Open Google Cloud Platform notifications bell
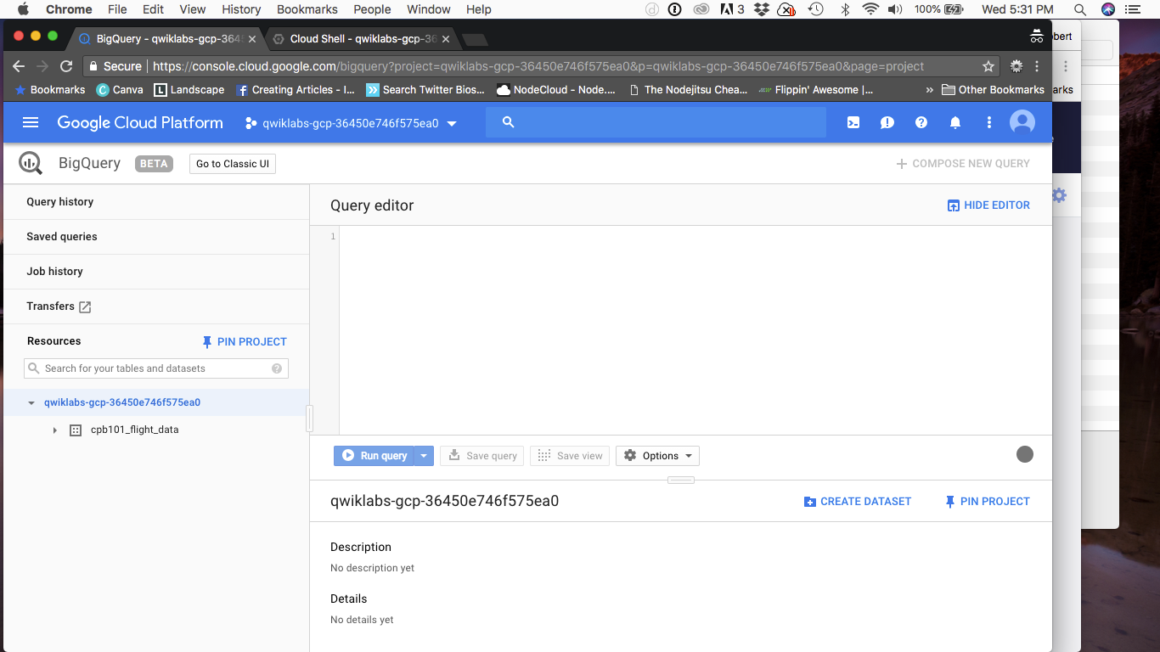 (954, 122)
